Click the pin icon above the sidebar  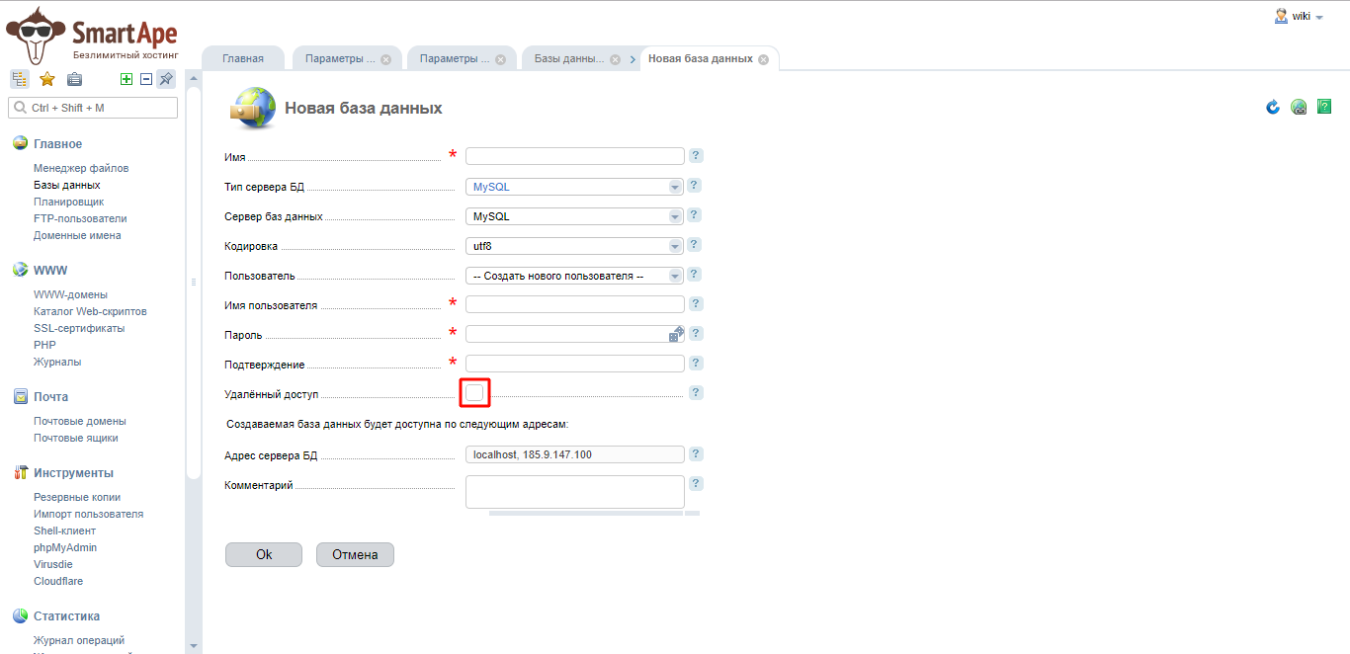tap(166, 80)
